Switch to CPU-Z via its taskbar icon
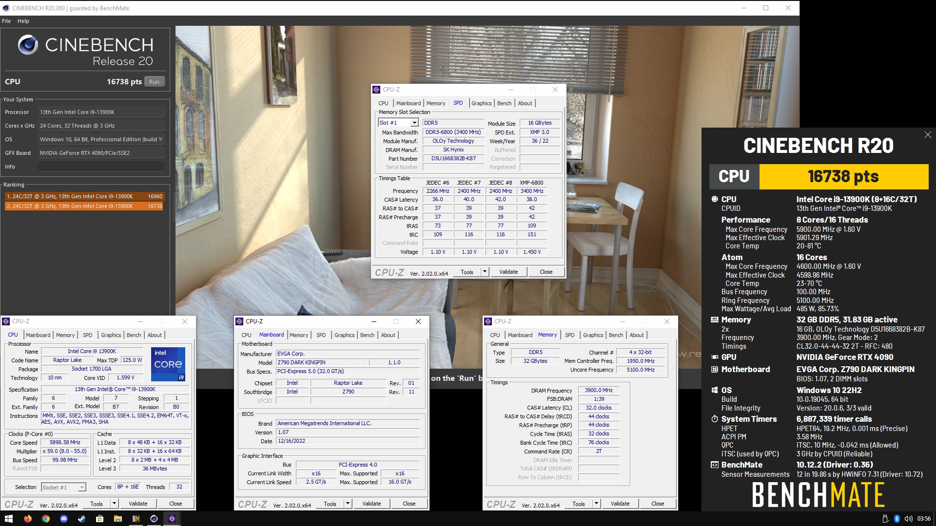This screenshot has width=936, height=526. [x=172, y=519]
